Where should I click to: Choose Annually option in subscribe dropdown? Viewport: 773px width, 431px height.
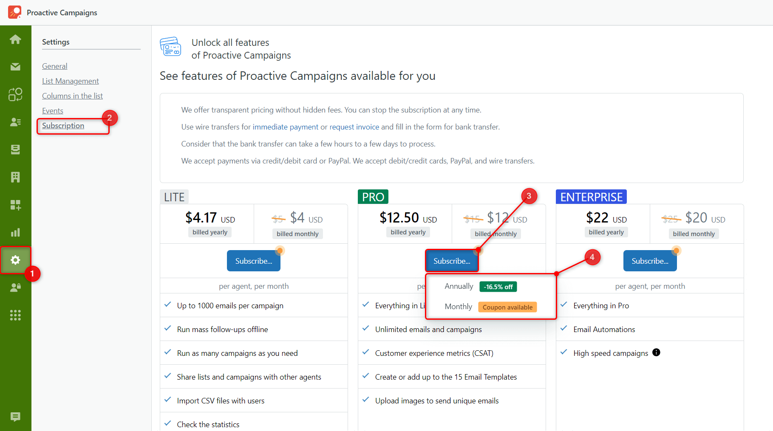click(459, 286)
